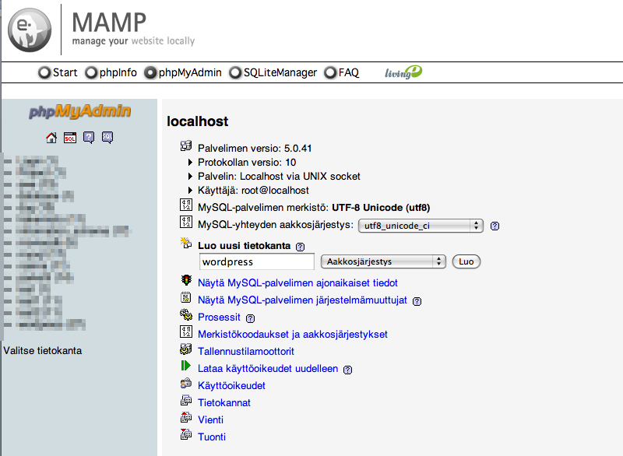
Task: Switch to the Start tab
Action: click(x=58, y=72)
